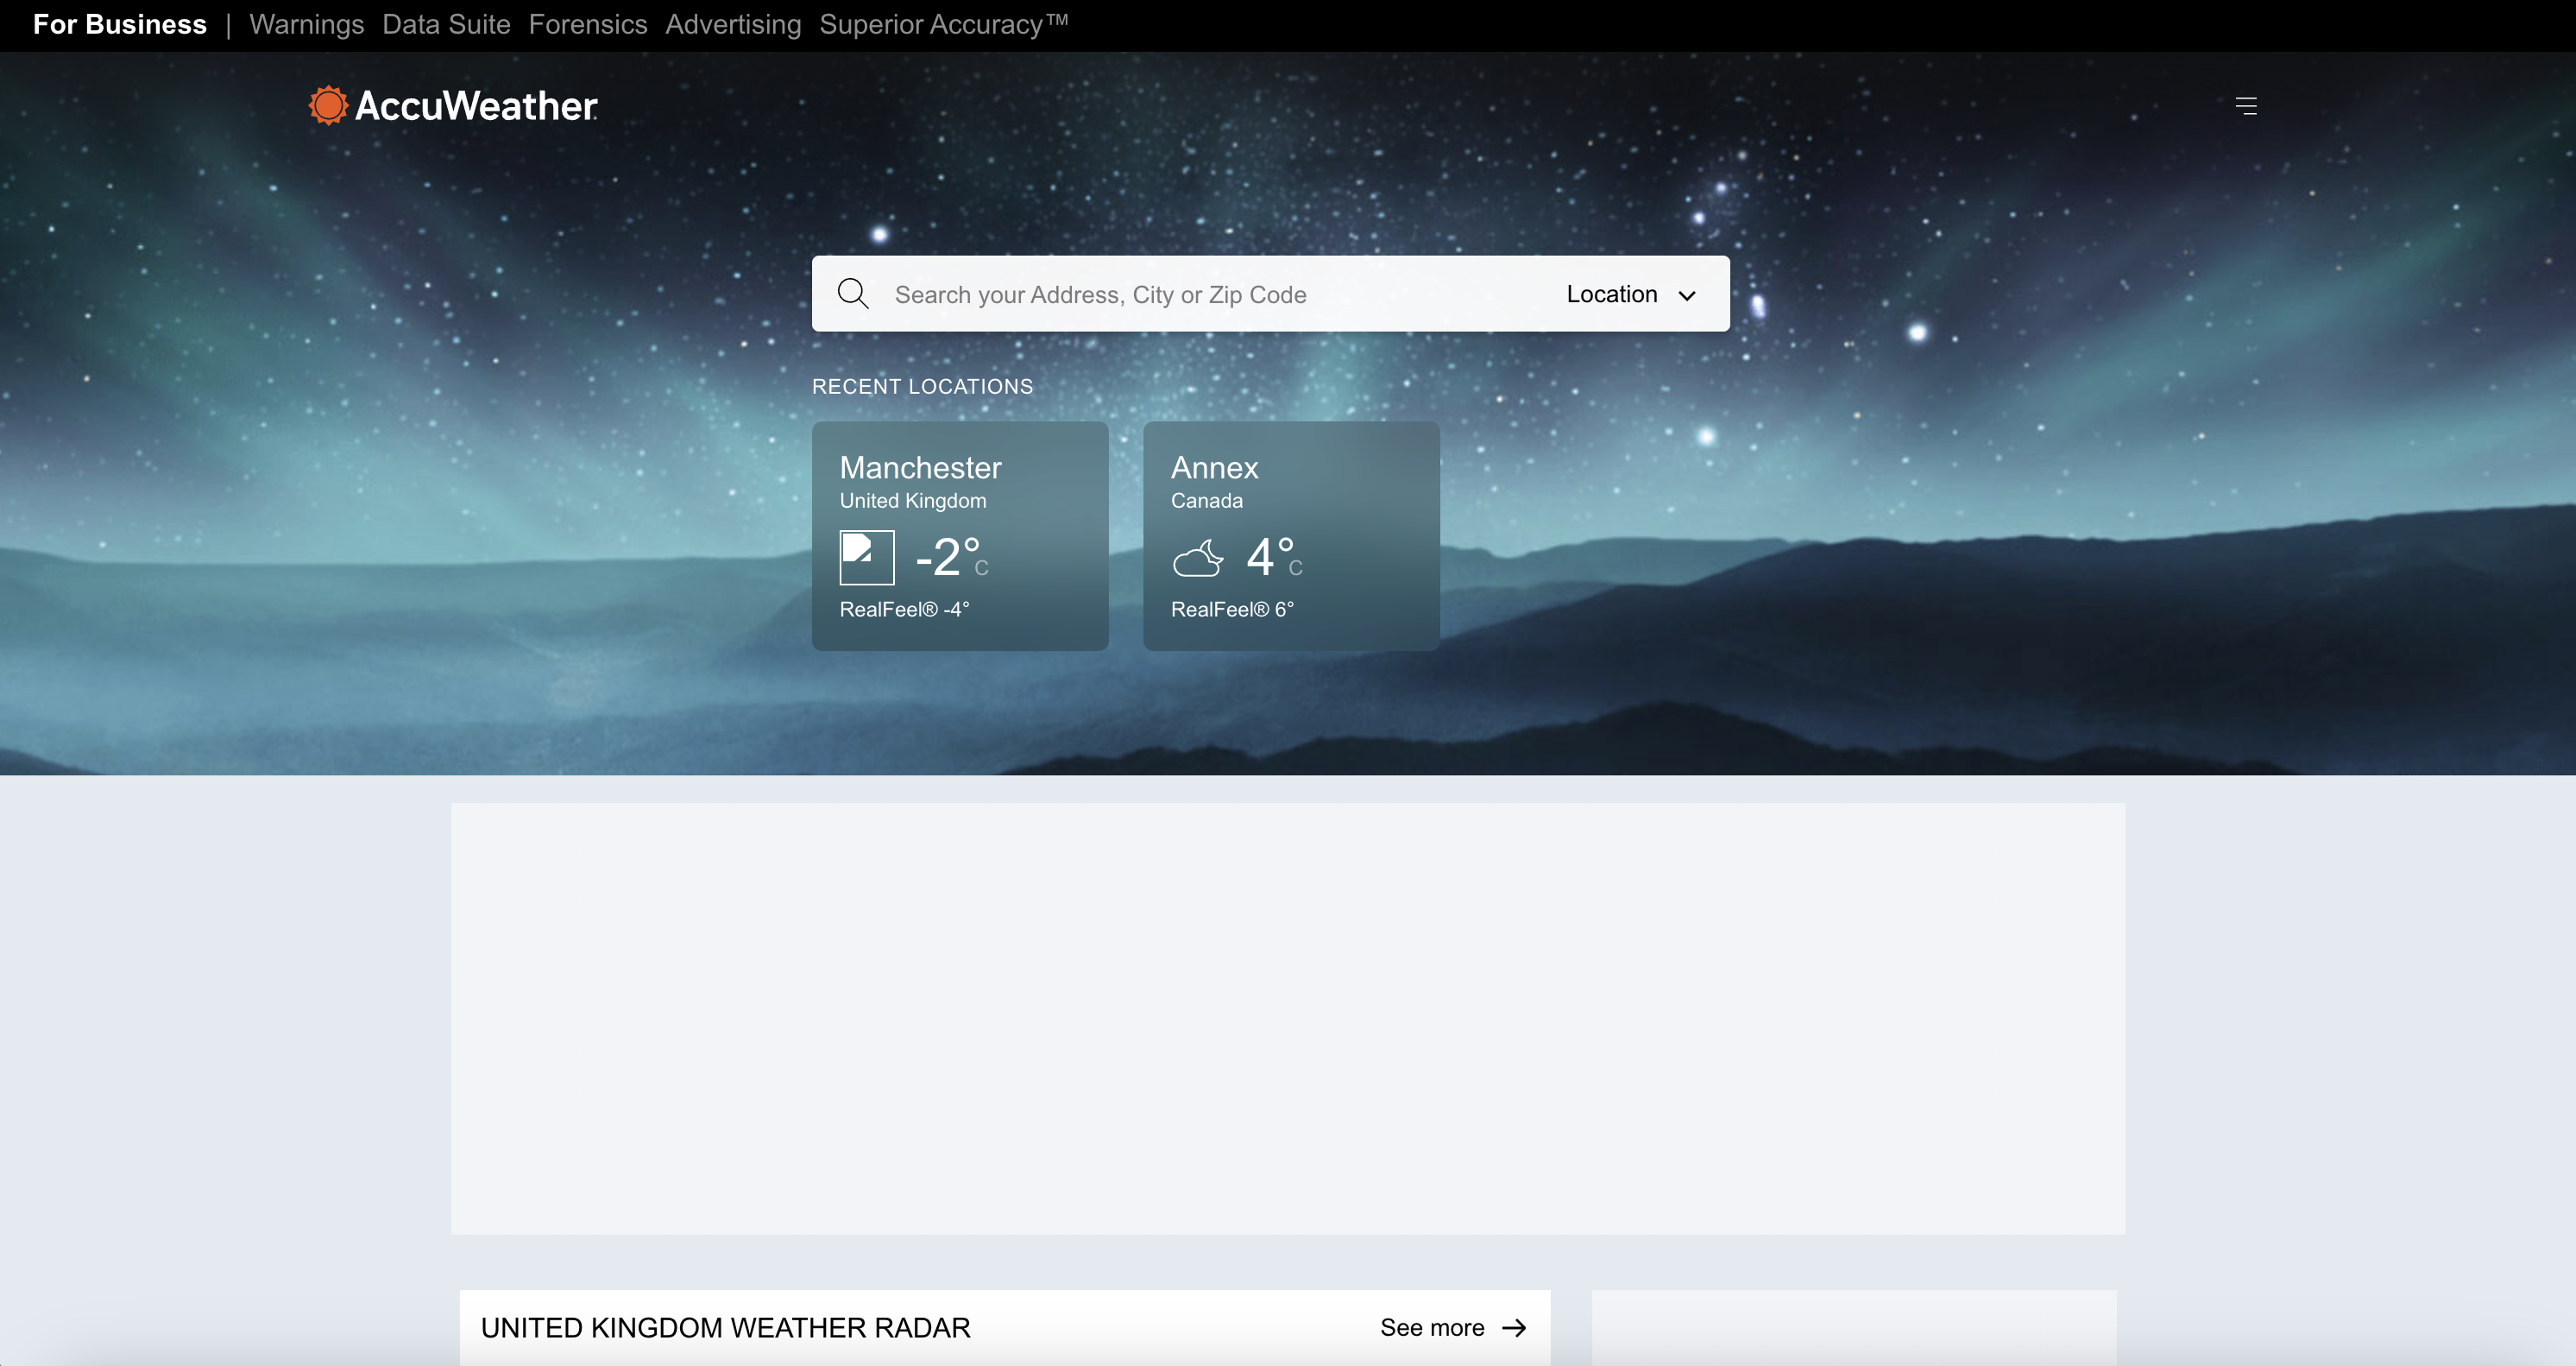This screenshot has height=1366, width=2576.
Task: Expand the Location dropdown chevron
Action: [x=1688, y=295]
